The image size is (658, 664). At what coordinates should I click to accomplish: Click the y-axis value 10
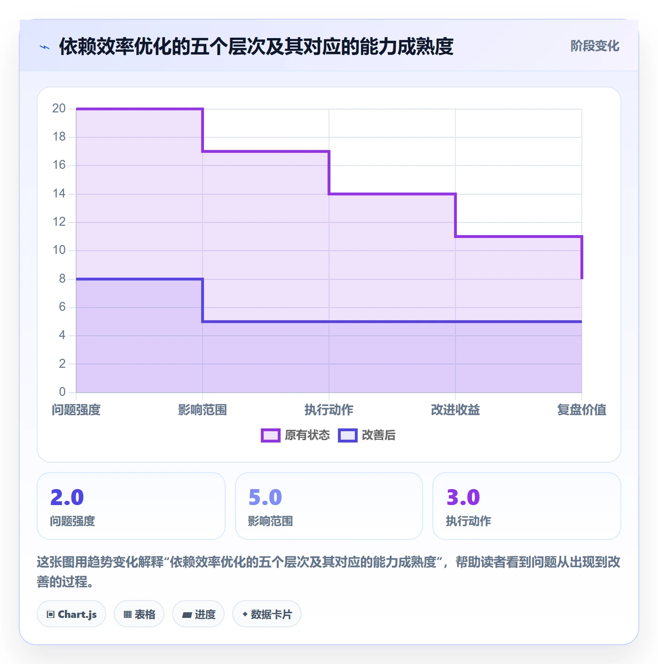59,250
